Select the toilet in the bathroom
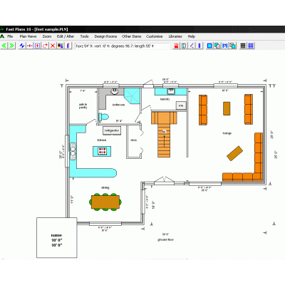 tap(103, 117)
